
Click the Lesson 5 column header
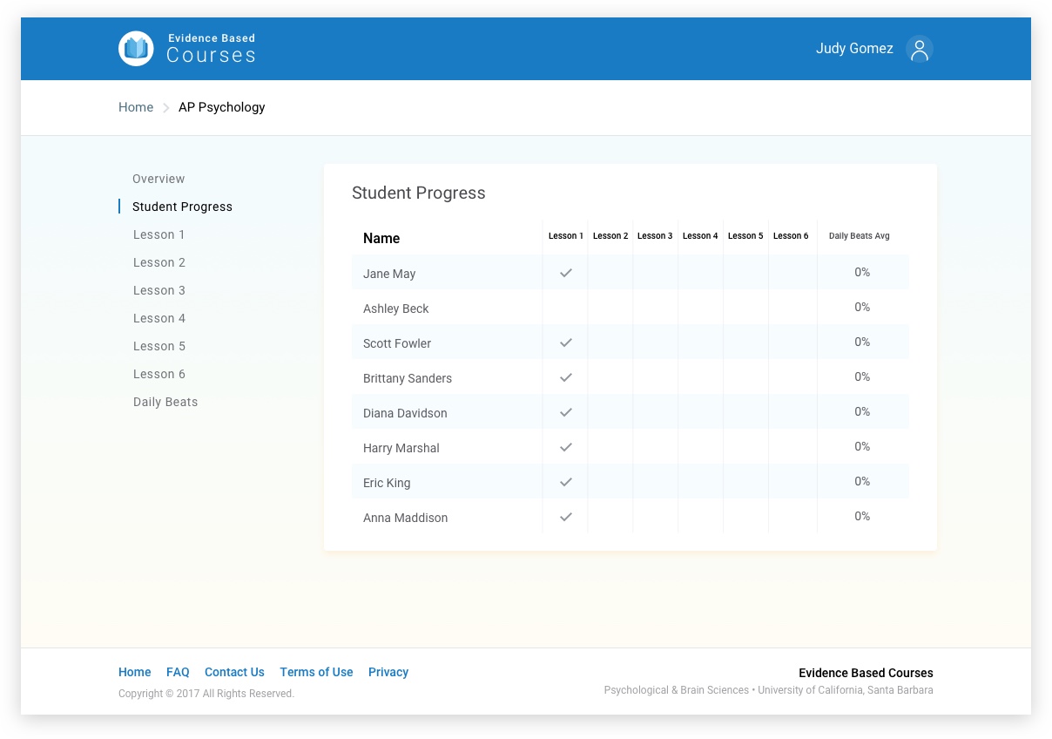745,236
